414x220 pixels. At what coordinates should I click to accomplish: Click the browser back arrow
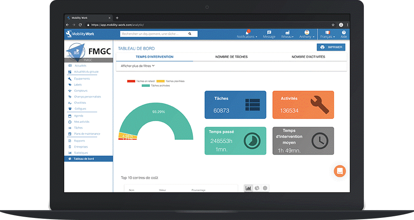[67, 25]
